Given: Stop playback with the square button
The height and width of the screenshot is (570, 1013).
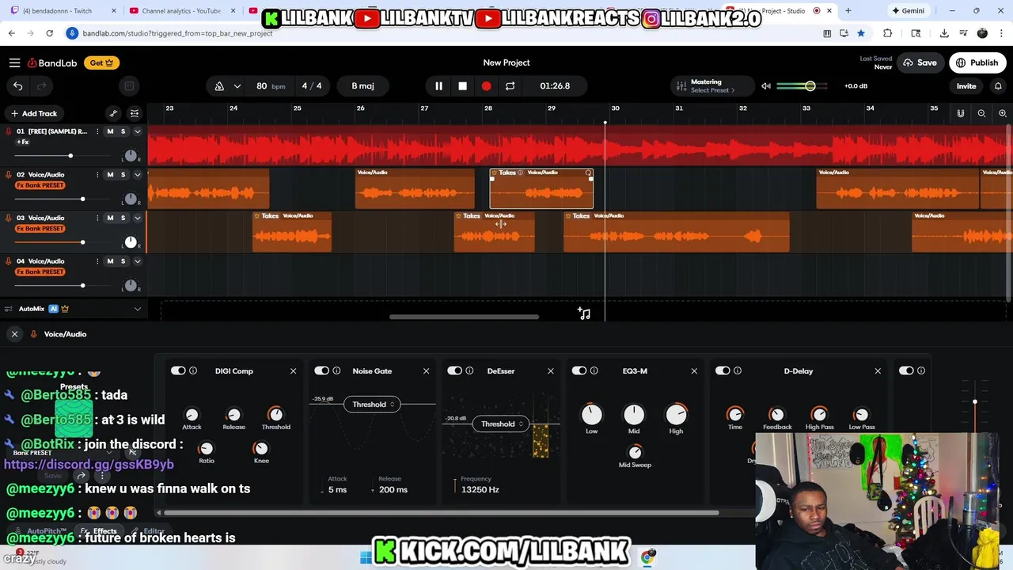Looking at the screenshot, I should [462, 85].
